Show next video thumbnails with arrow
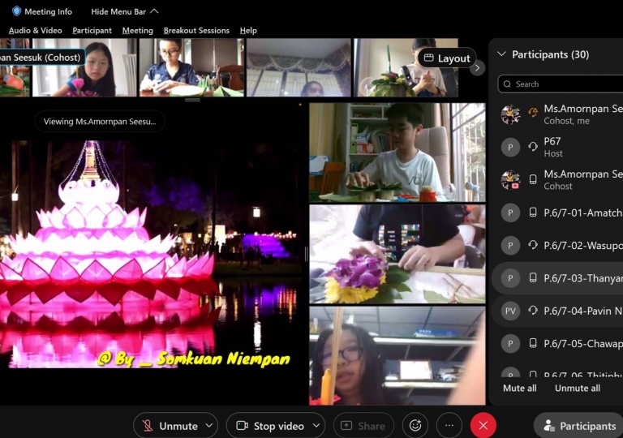The height and width of the screenshot is (438, 623). 477,68
